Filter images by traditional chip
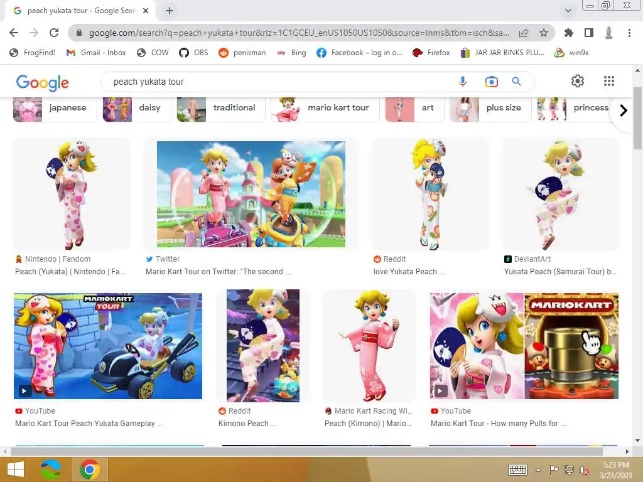This screenshot has height=482, width=643. click(221, 109)
